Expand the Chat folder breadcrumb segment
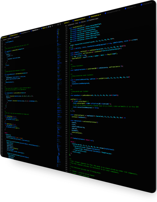The image size is (157, 202). [x=77, y=23]
